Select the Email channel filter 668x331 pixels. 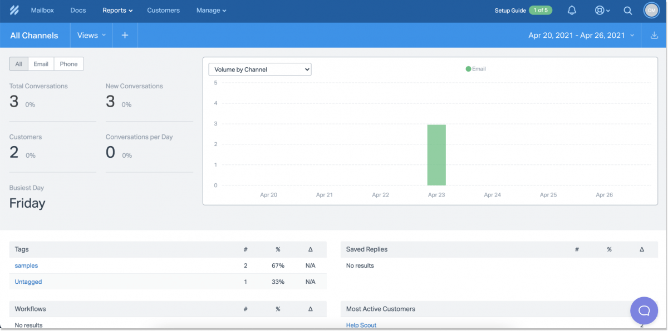[x=41, y=63]
